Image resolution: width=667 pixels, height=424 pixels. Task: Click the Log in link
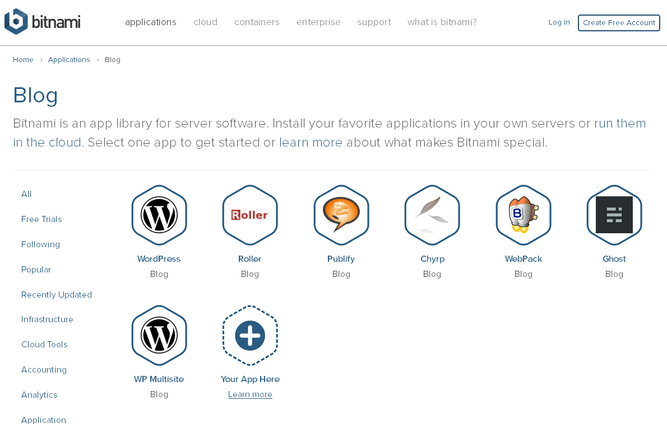click(x=559, y=22)
